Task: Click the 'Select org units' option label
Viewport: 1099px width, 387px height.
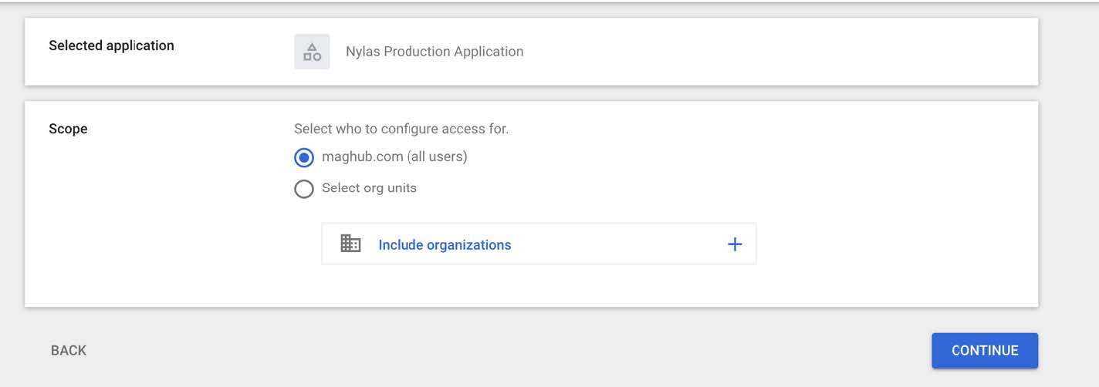Action: 369,188
